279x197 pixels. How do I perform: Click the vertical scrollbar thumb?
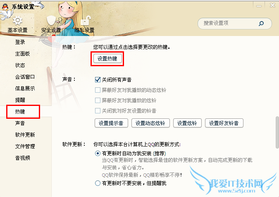[x=277, y=132]
